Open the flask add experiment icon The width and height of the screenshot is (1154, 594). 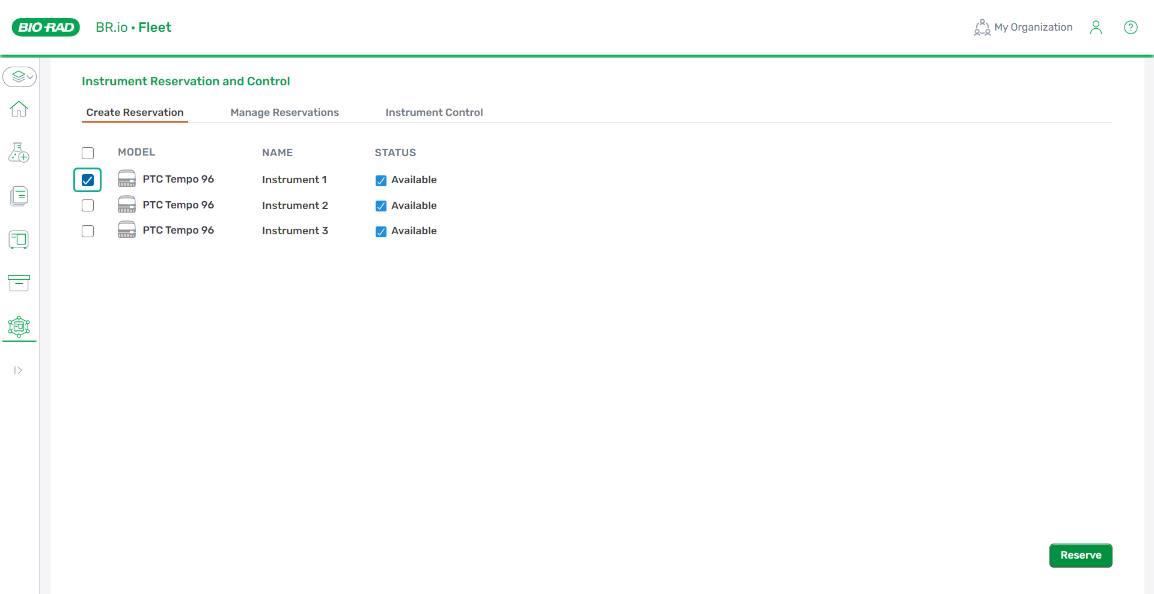coord(19,153)
